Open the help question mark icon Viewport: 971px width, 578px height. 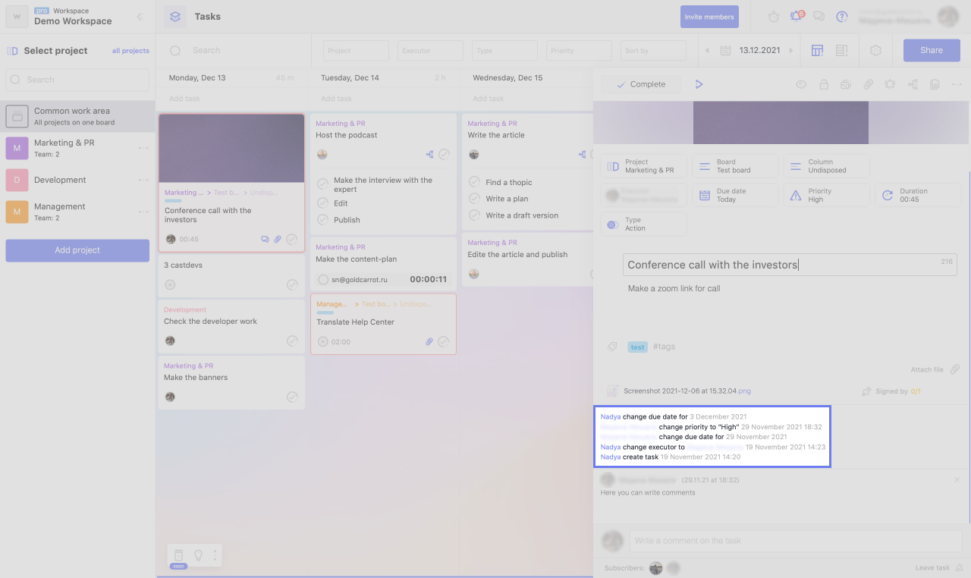(x=841, y=17)
